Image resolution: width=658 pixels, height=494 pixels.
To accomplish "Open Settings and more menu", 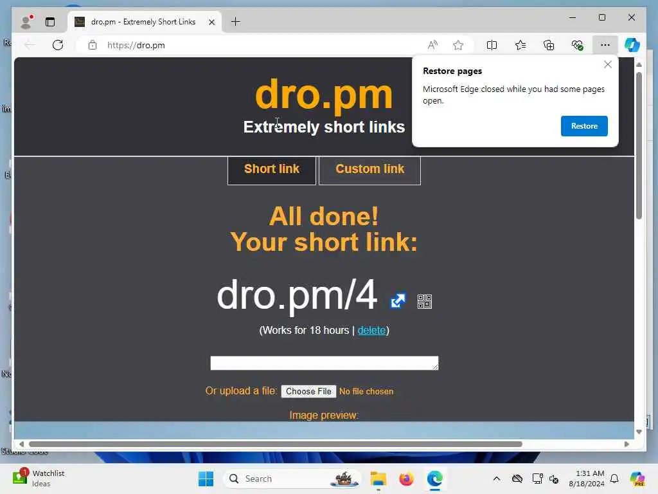I will [605, 45].
